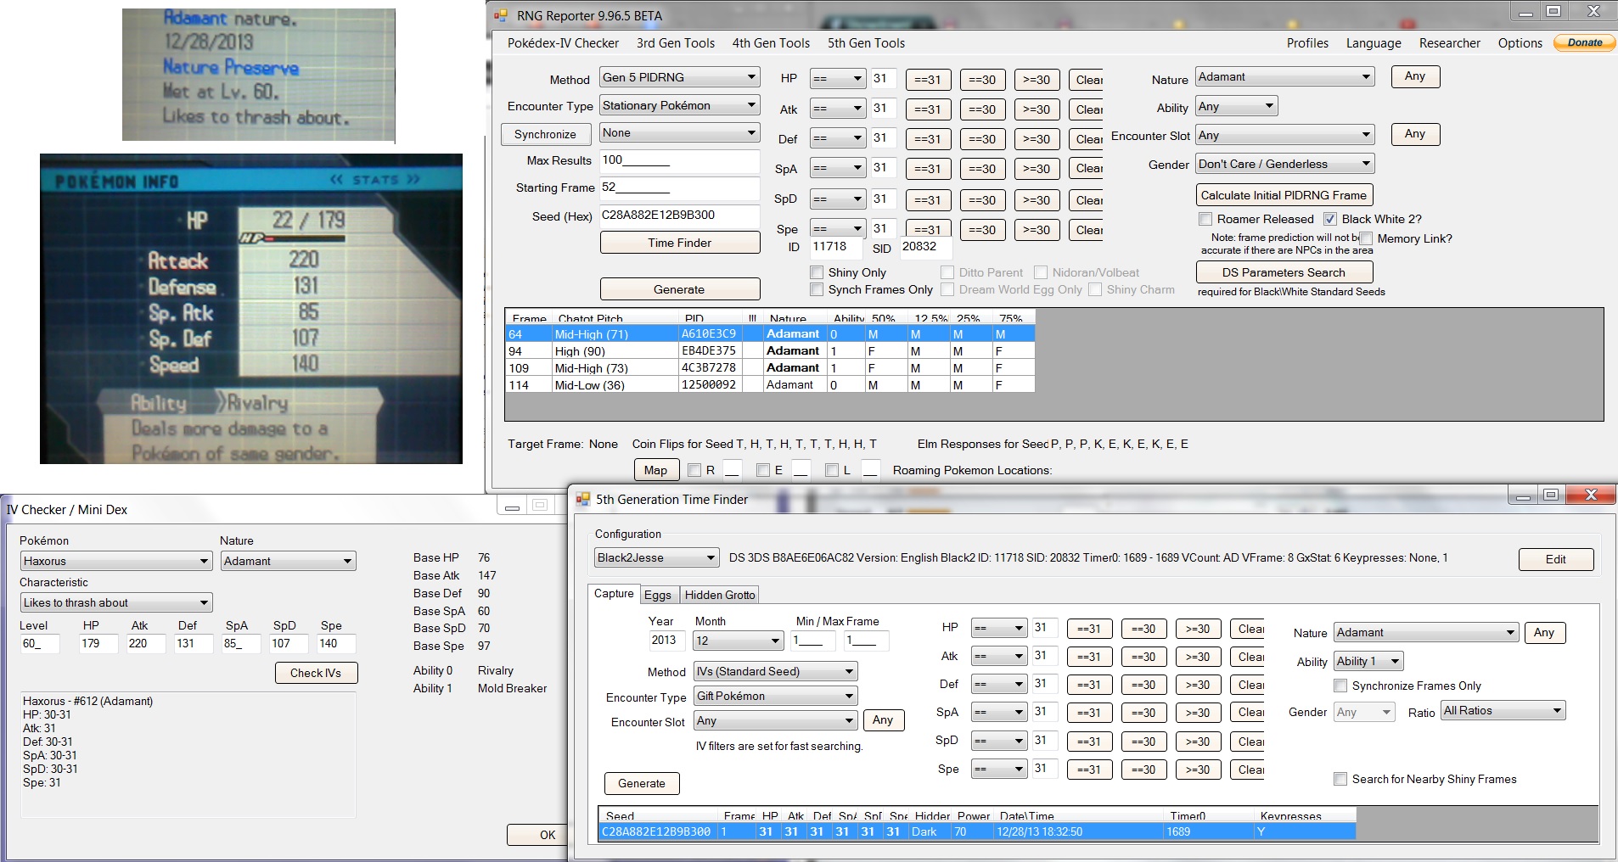
Task: Open the Haxorus Pokémon dropdown in IV Checker
Action: point(115,561)
